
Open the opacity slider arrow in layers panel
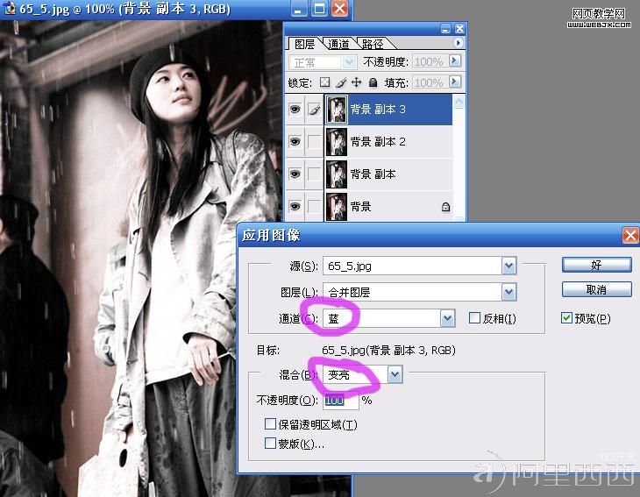tap(454, 61)
